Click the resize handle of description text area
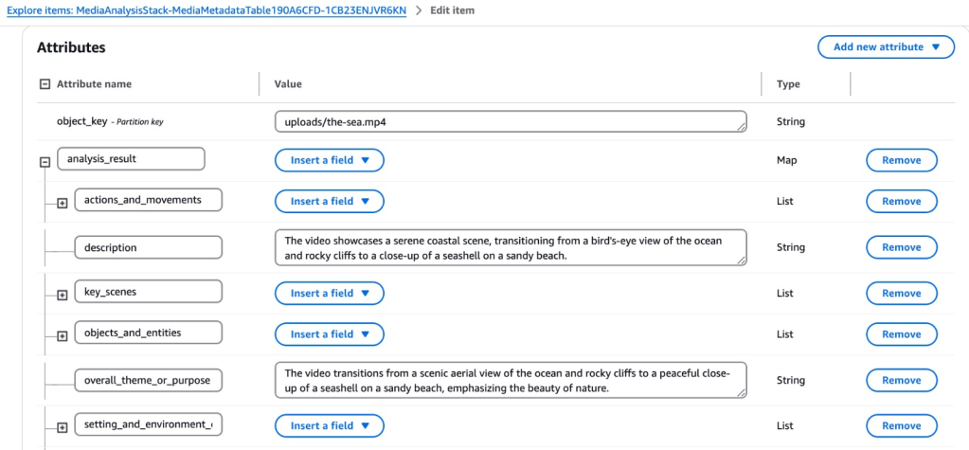 pyautogui.click(x=740, y=260)
